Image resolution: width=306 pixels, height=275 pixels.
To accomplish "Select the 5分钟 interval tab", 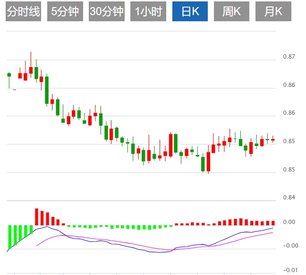I will coord(65,11).
